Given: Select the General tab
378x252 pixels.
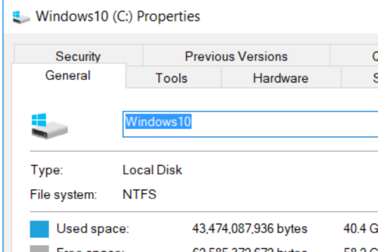Looking at the screenshot, I should (68, 76).
